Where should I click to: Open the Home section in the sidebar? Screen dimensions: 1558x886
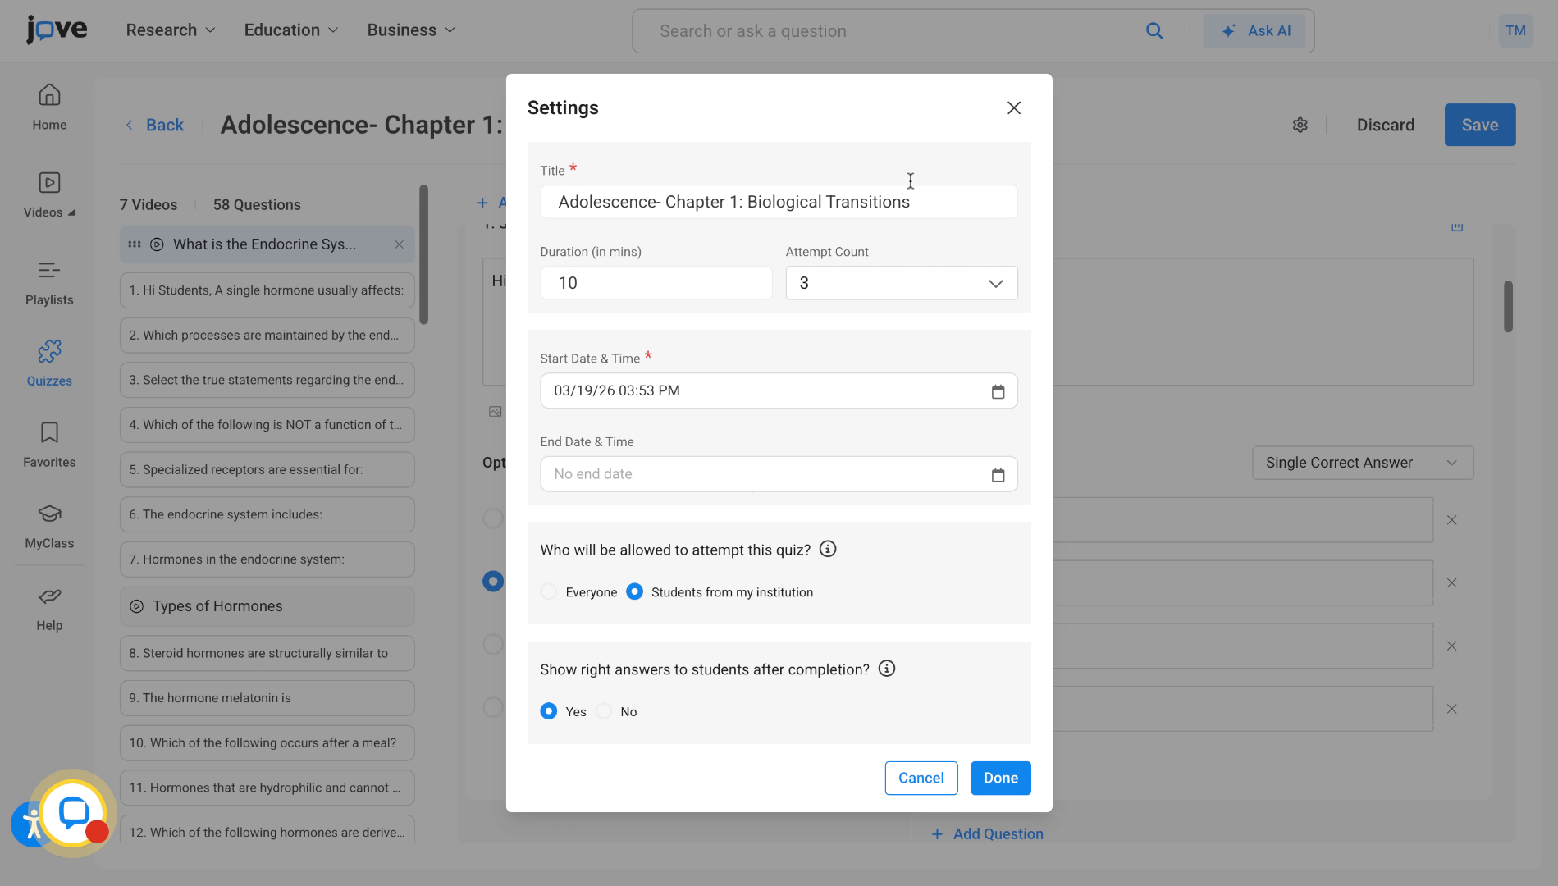[x=49, y=107]
